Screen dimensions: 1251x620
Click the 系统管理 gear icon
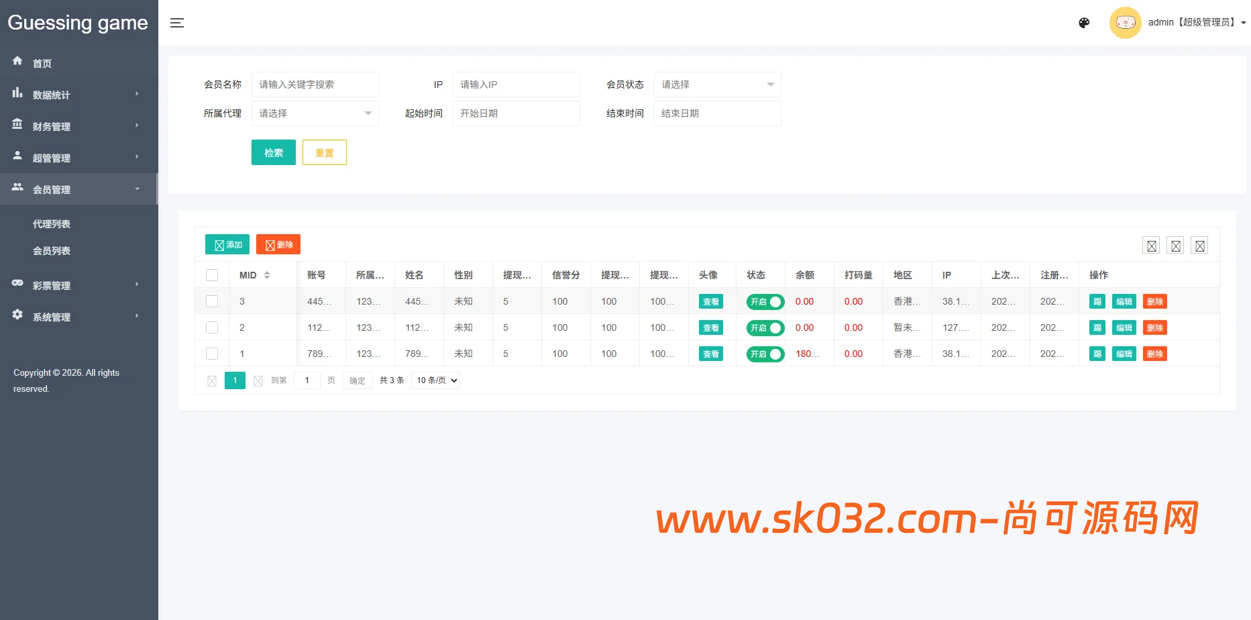pyautogui.click(x=17, y=315)
